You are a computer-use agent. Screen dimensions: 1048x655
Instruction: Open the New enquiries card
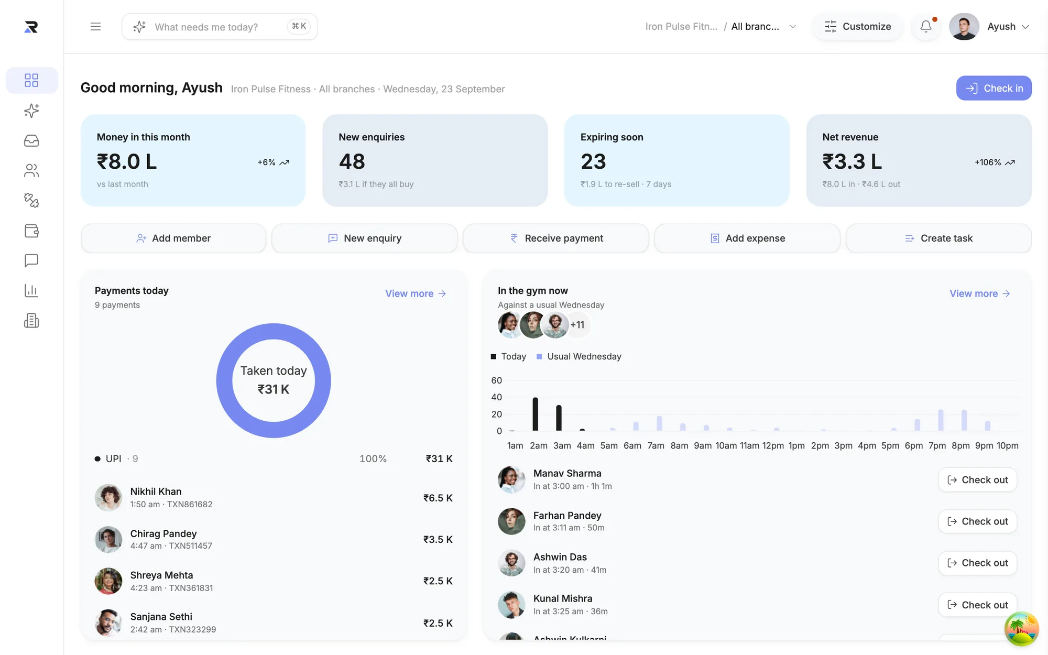pos(435,160)
